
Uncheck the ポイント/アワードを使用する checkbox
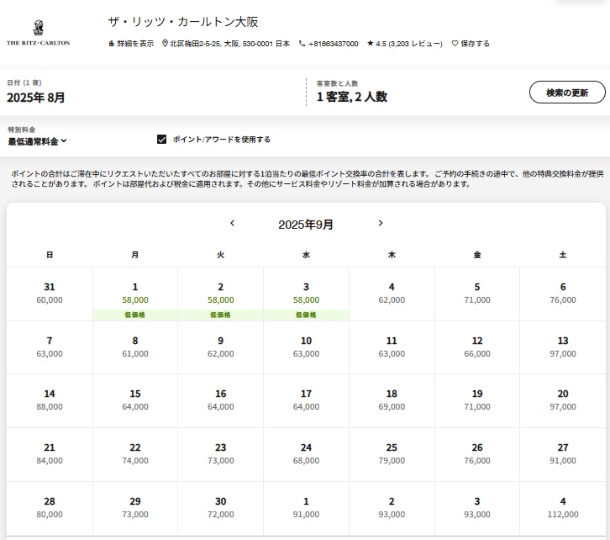coord(162,140)
